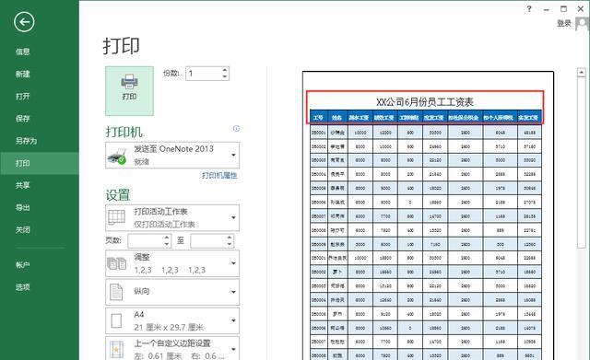Click the user account avatar icon
Screen dimensions: 590x360
coord(582,24)
